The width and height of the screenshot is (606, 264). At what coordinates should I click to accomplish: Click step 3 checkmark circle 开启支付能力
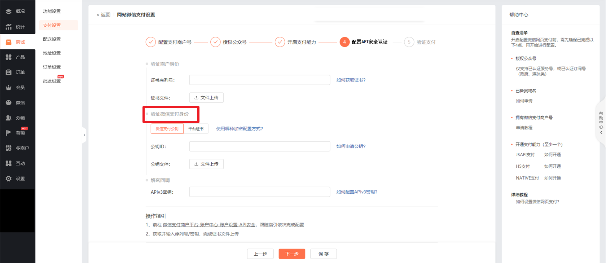pos(280,42)
